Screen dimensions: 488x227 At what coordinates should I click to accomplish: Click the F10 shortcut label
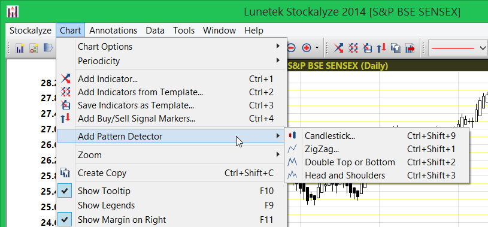click(266, 191)
